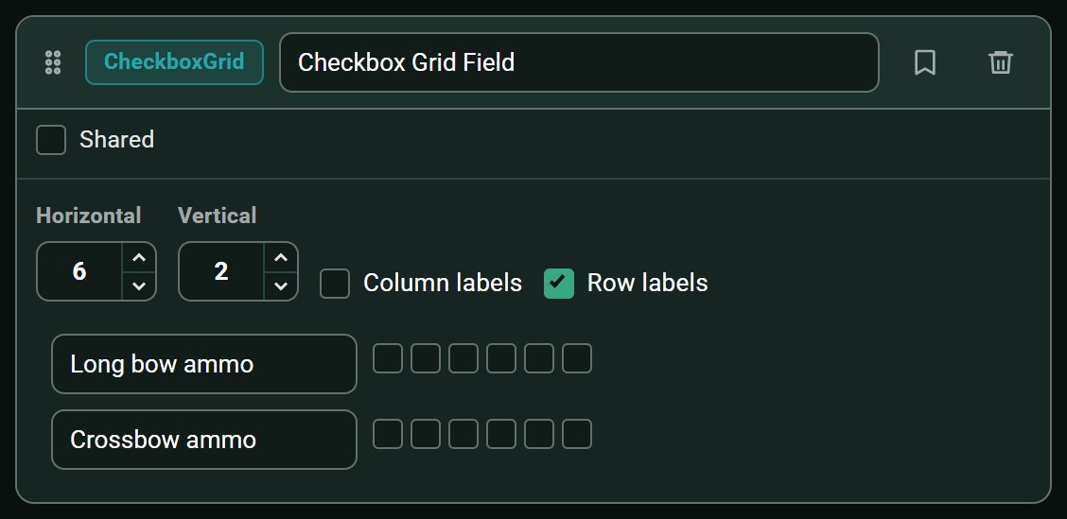Increase the Vertical value
This screenshot has width=1067, height=519.
click(280, 258)
